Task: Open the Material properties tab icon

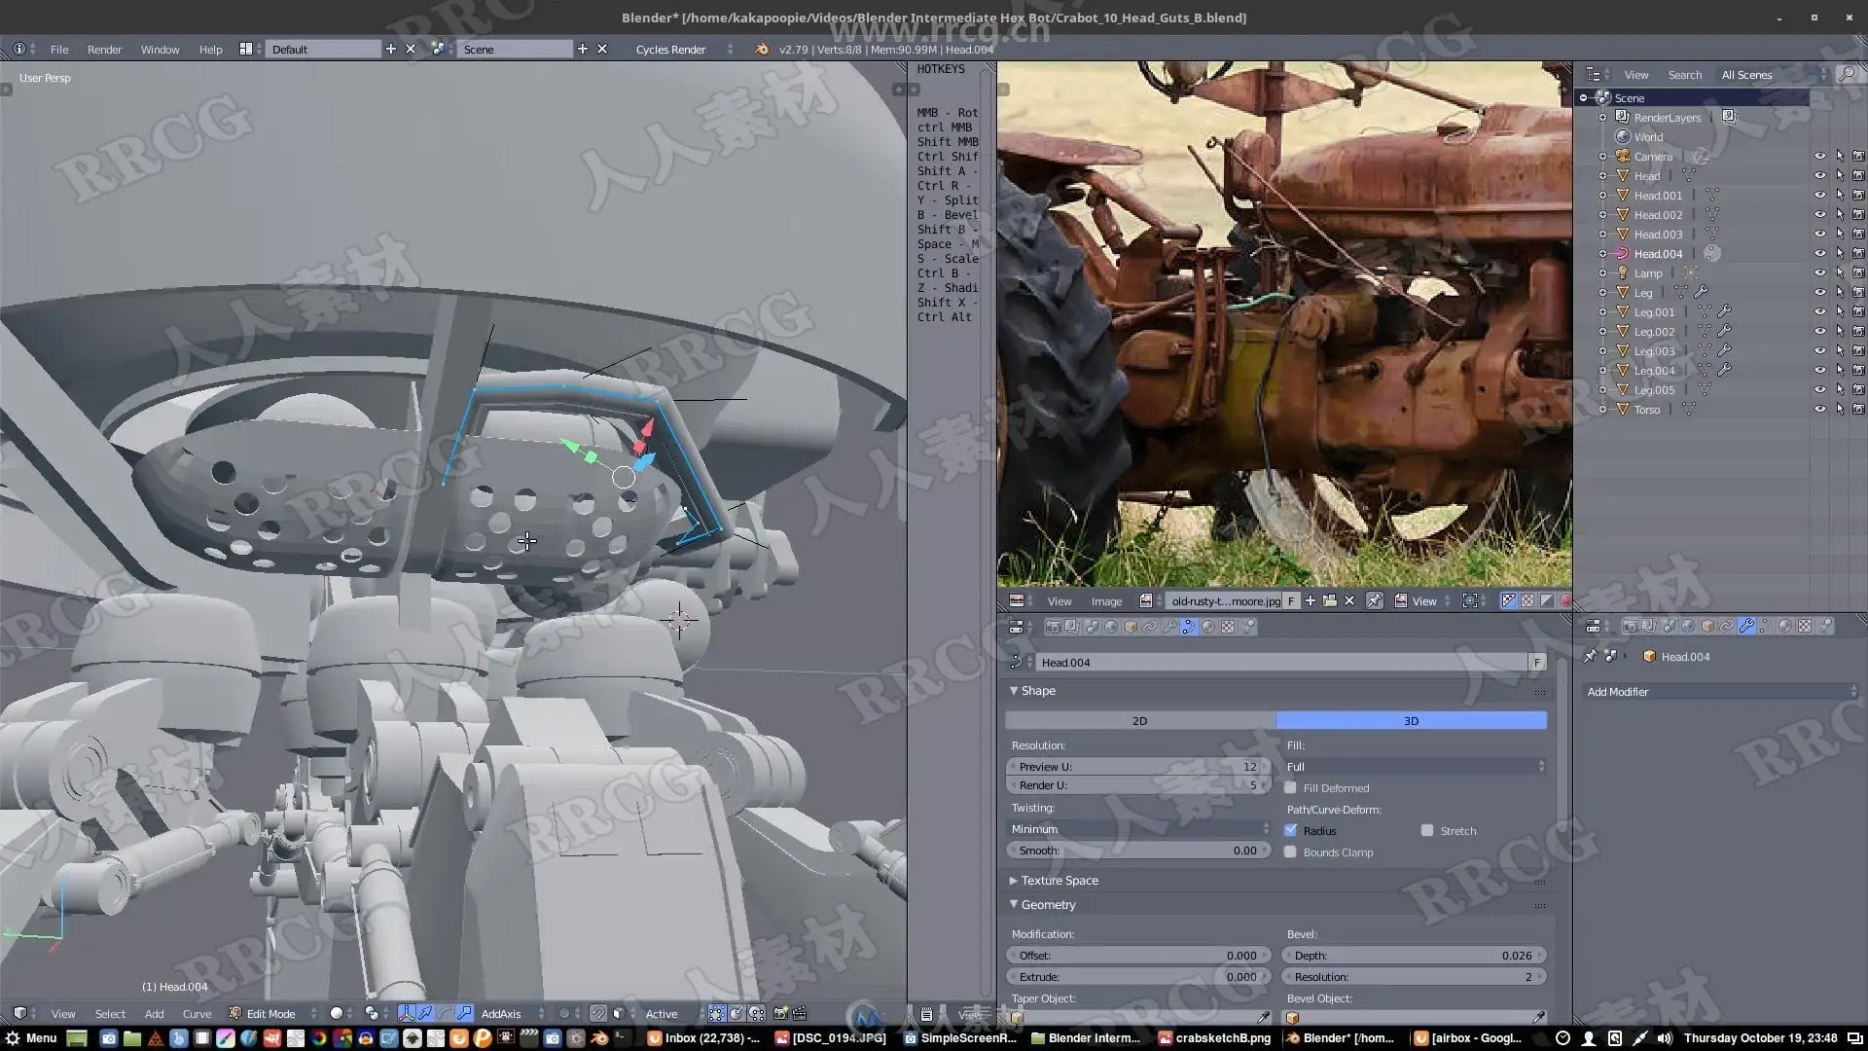Action: [1208, 628]
